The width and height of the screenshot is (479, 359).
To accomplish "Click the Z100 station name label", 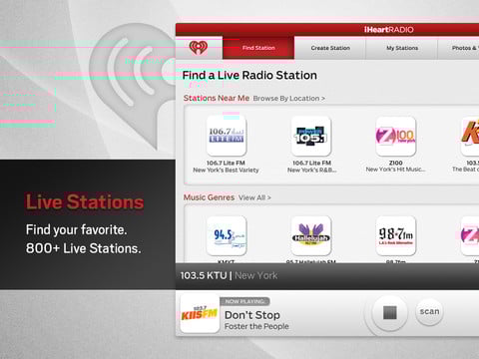I will pyautogui.click(x=395, y=163).
